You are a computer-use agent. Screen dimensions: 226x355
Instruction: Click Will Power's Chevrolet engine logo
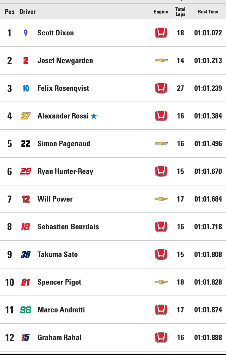click(161, 199)
